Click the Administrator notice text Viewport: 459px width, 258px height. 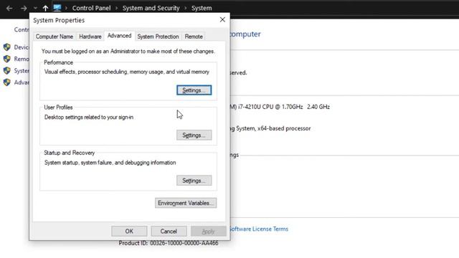tap(128, 51)
